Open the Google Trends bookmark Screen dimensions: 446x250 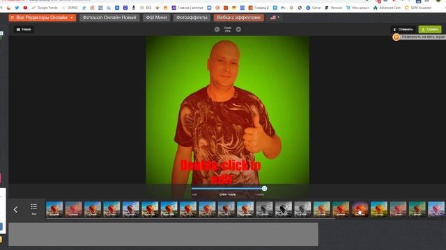click(x=45, y=8)
